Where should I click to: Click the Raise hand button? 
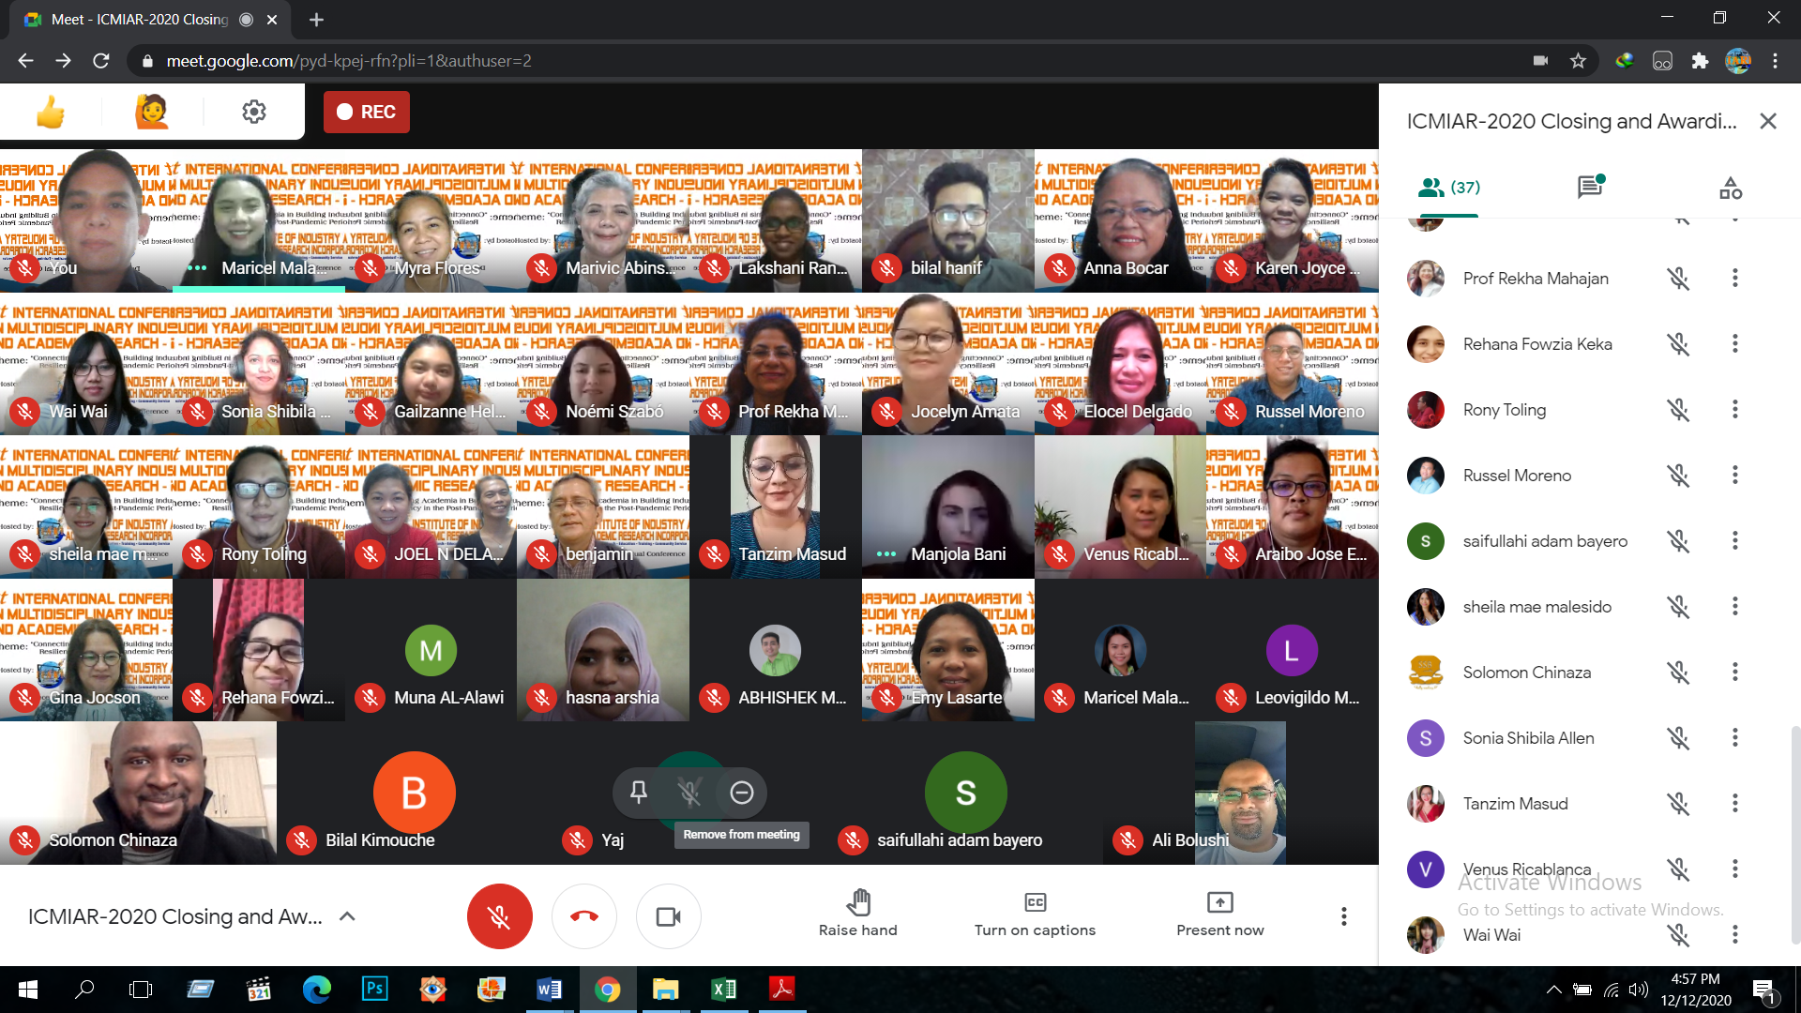857,915
